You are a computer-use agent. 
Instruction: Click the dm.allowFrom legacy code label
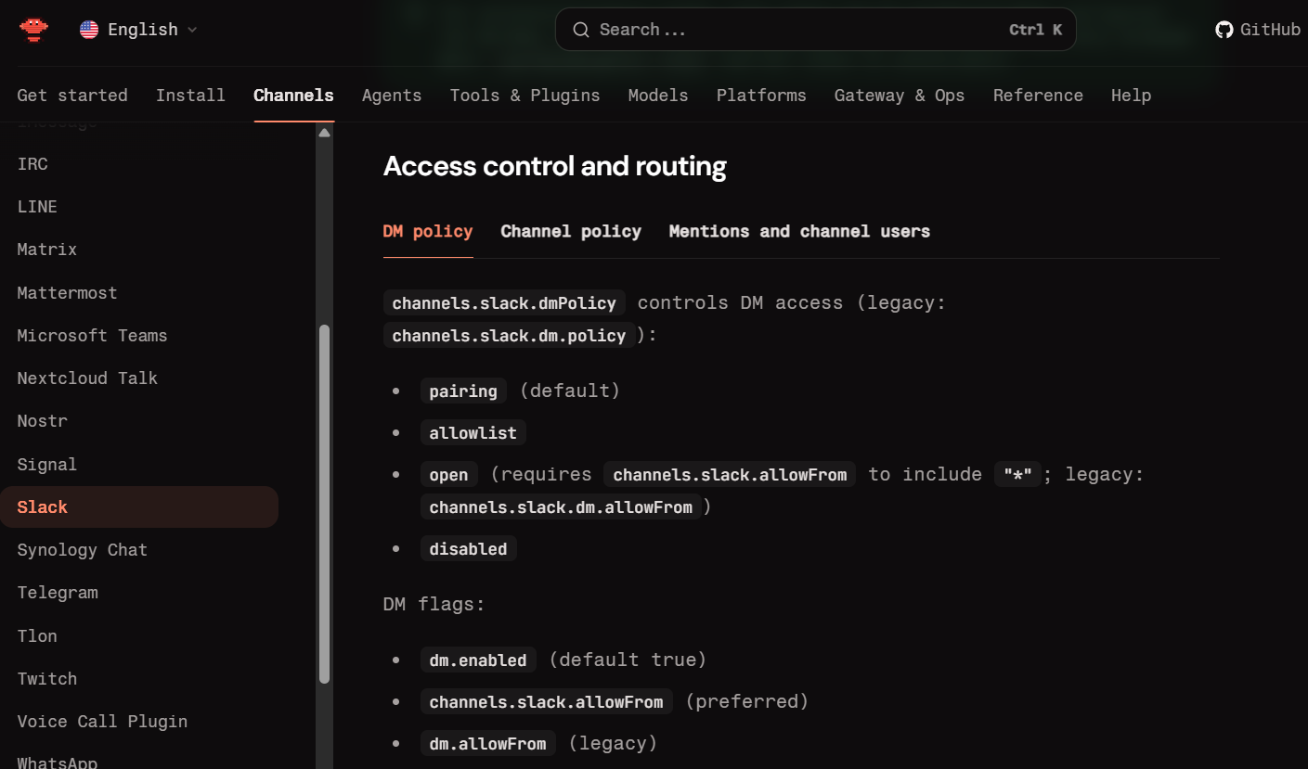coord(488,743)
